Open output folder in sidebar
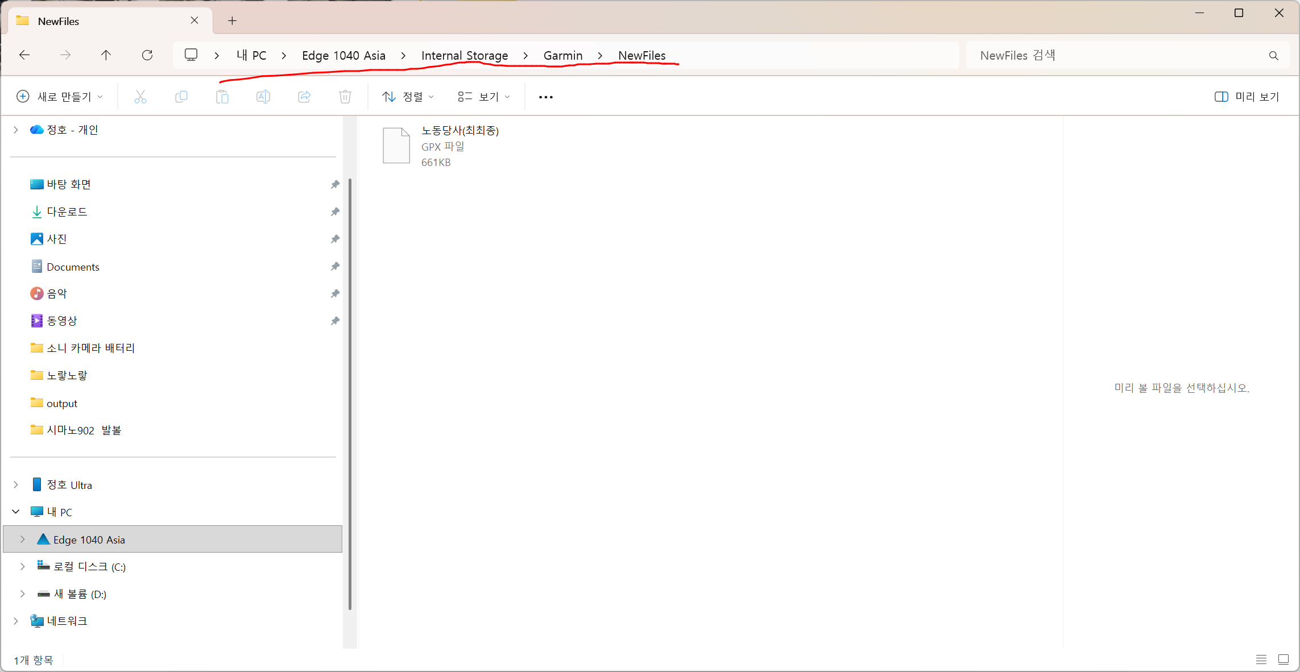Viewport: 1300px width, 672px height. (x=61, y=403)
